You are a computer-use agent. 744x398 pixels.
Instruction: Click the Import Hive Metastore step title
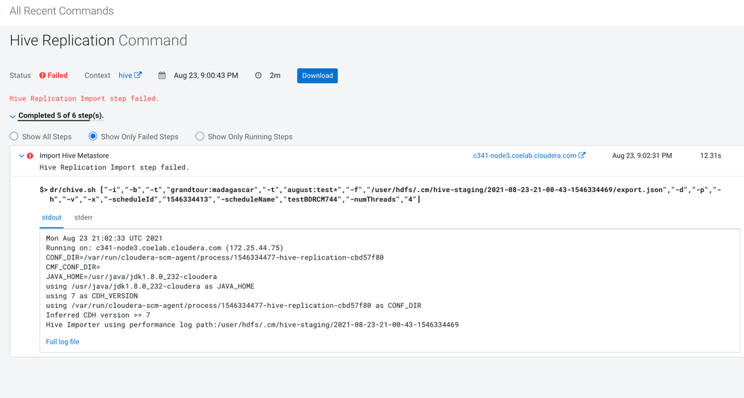(74, 156)
